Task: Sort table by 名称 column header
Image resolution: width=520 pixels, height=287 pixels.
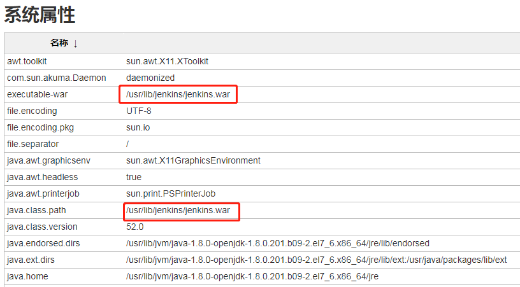Action: [59, 43]
